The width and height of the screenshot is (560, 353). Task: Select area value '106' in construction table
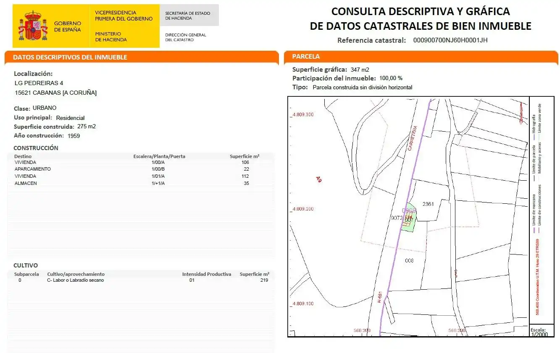(x=245, y=162)
